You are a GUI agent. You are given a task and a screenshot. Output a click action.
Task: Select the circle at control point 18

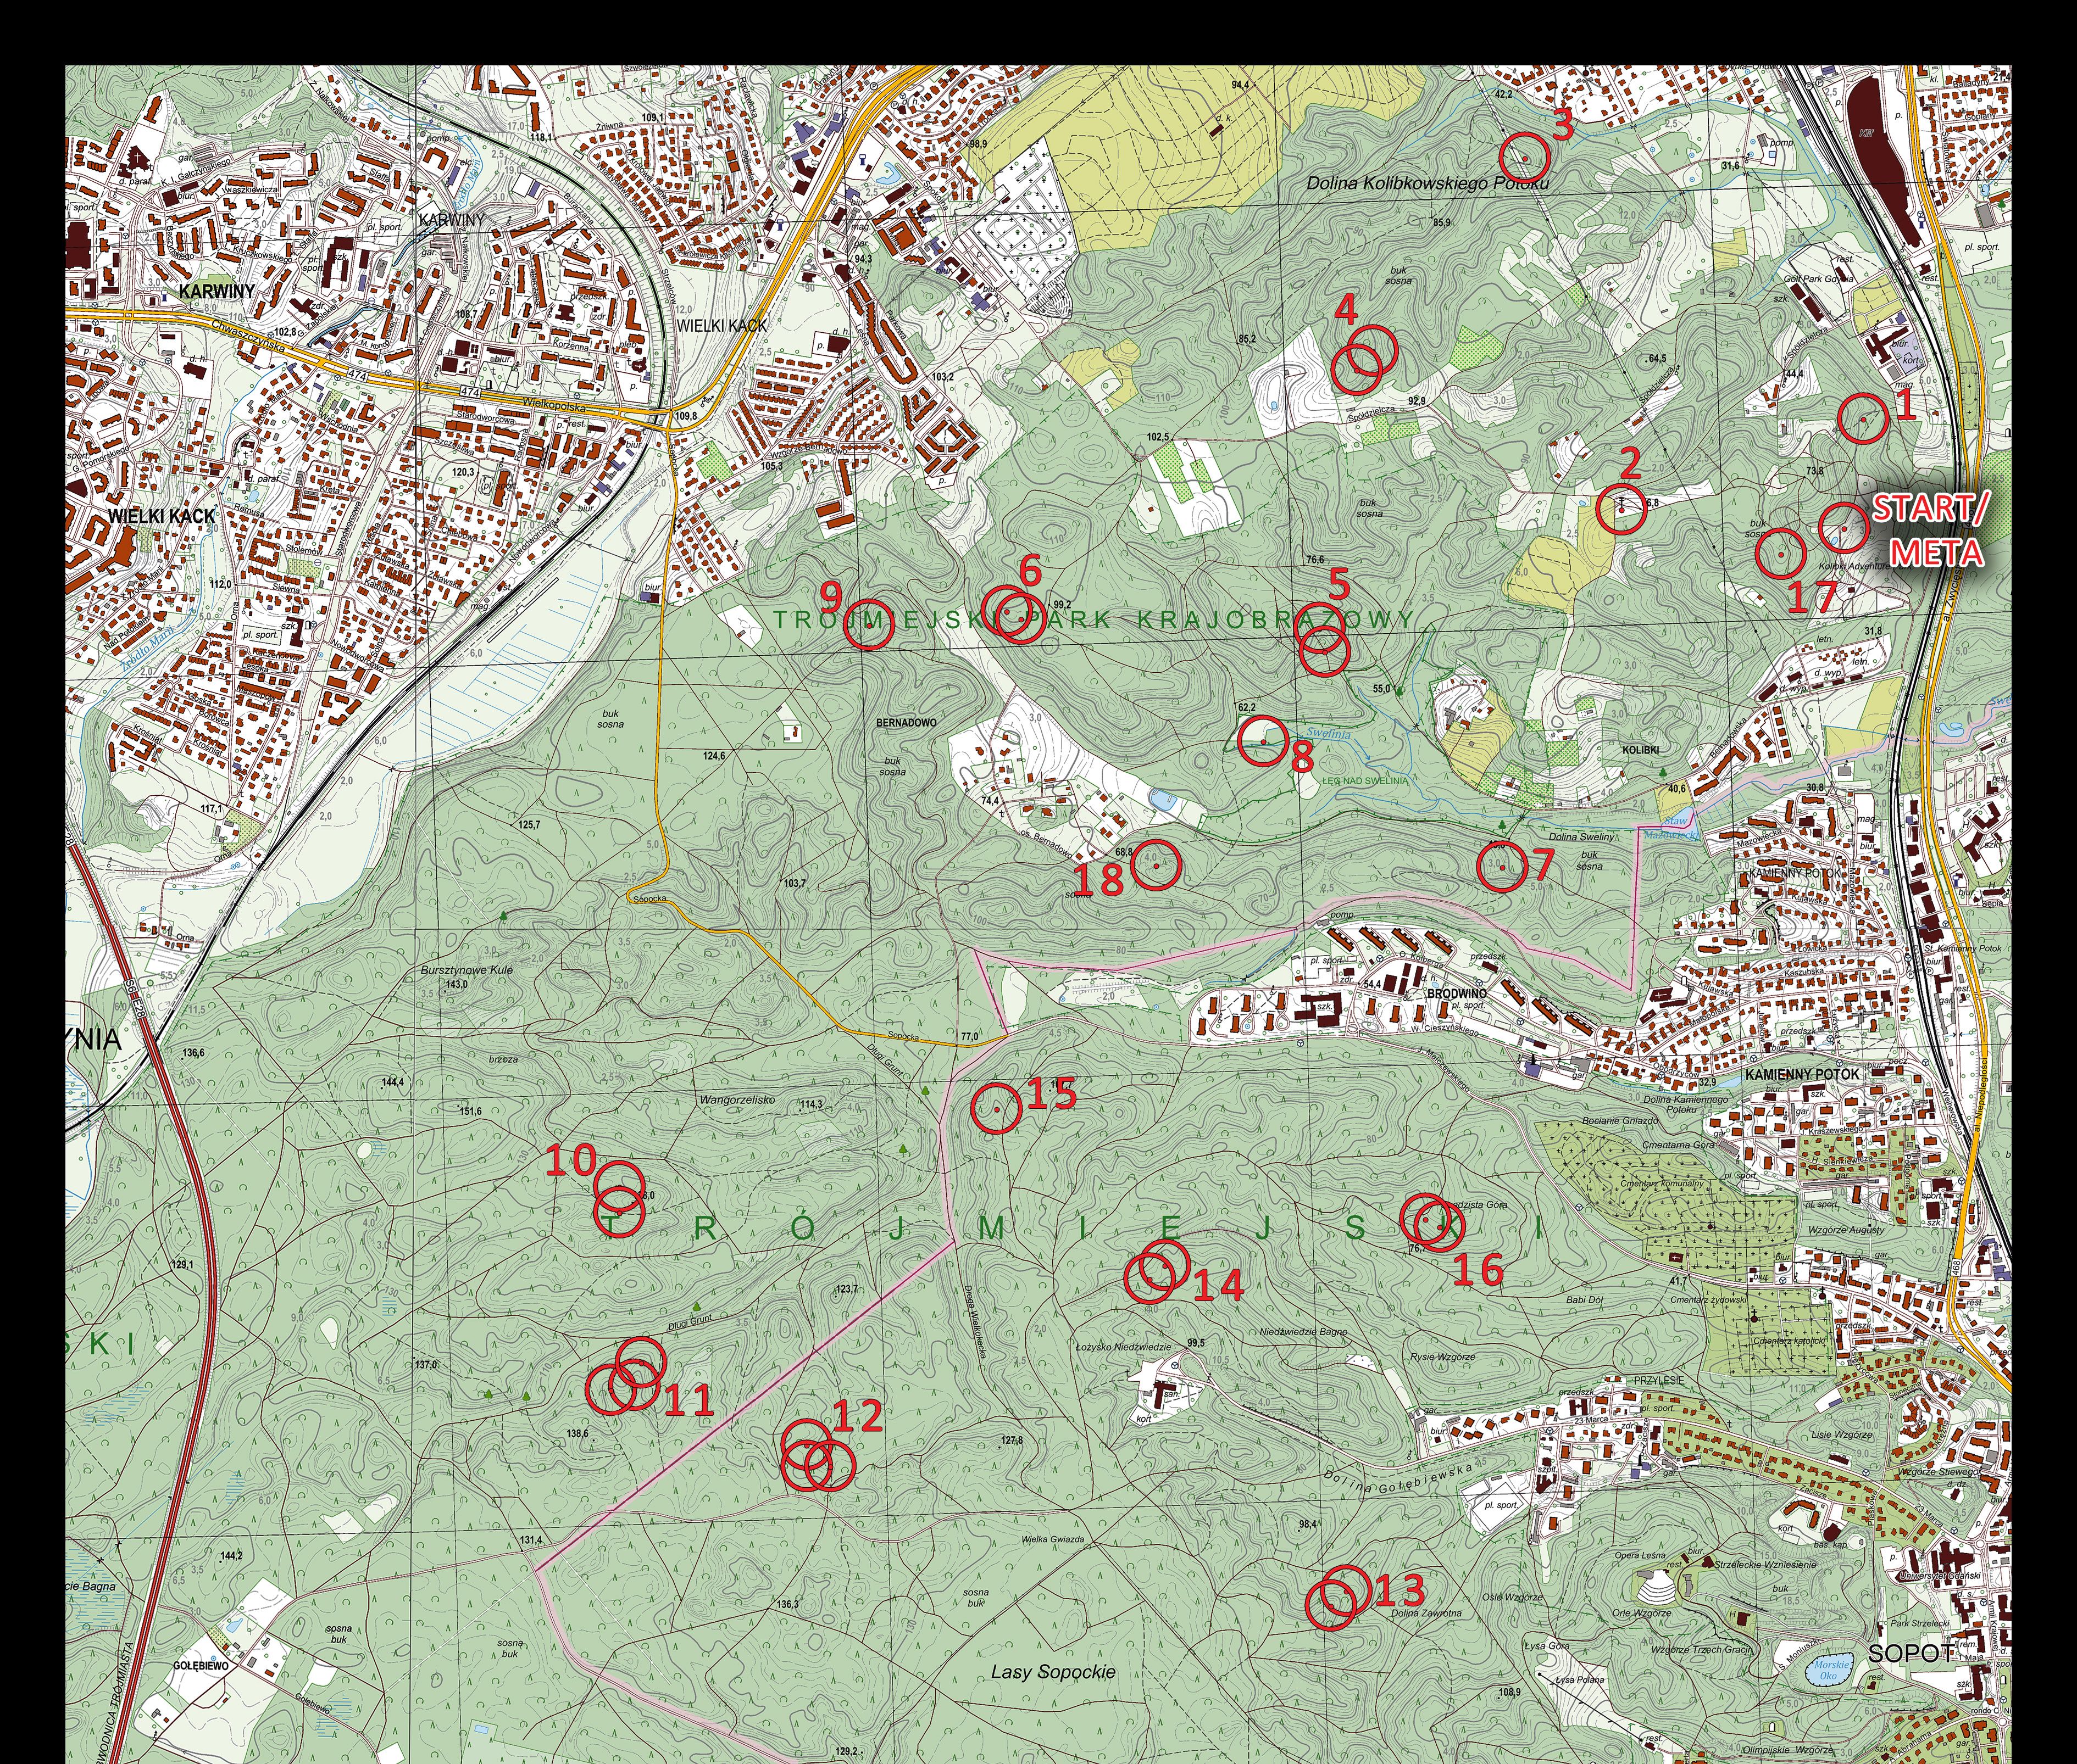pos(1156,865)
